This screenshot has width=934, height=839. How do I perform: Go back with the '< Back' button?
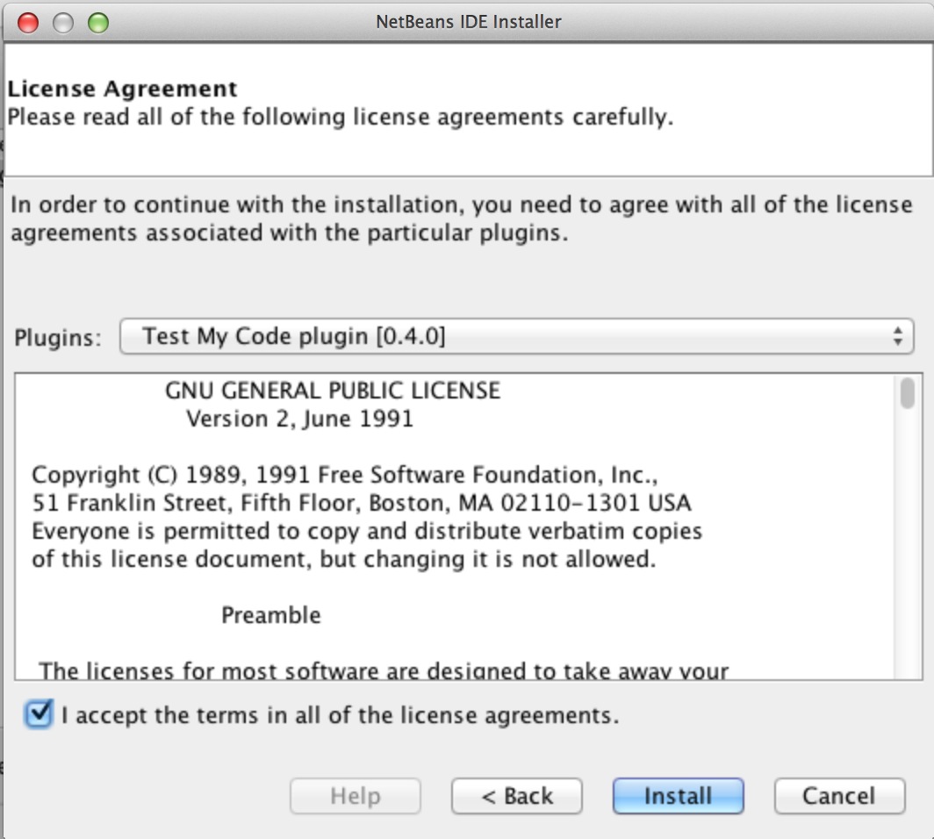coord(517,796)
